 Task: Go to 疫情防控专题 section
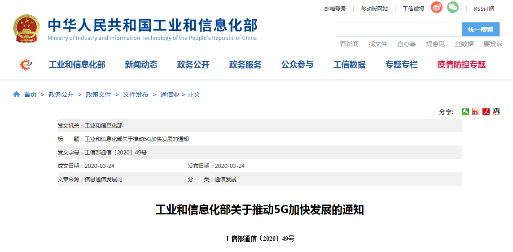[461, 64]
